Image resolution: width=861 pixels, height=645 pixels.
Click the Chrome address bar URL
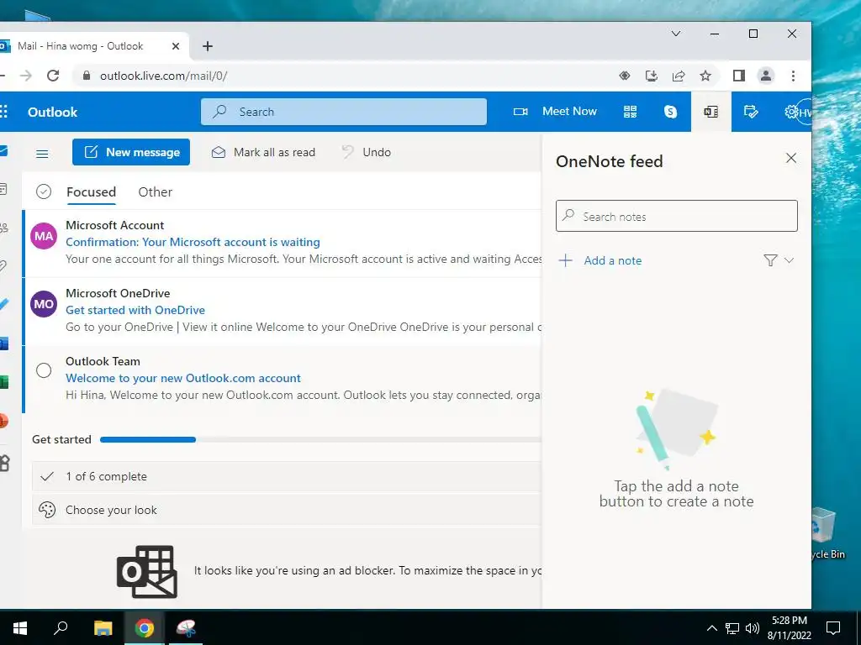164,76
